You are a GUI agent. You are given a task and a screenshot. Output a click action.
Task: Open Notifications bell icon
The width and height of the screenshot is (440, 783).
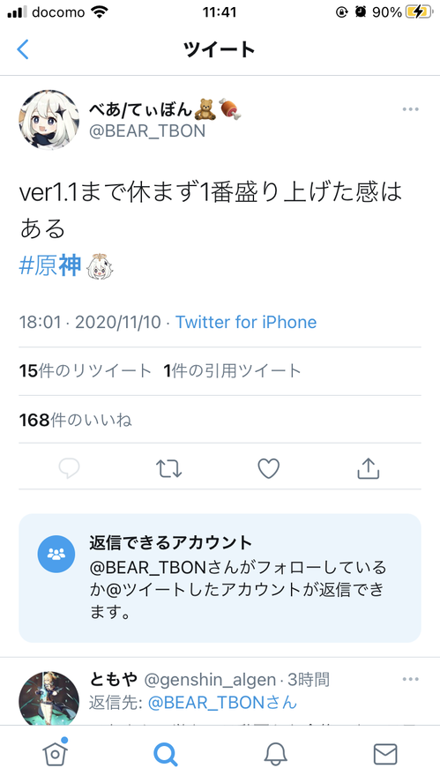coord(275,754)
